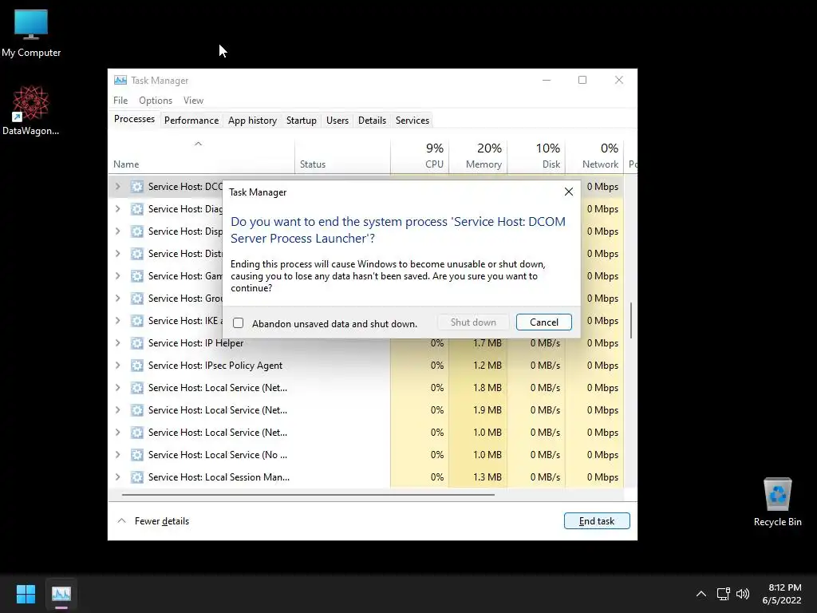
Task: Switch to the App history tab
Action: coord(252,121)
